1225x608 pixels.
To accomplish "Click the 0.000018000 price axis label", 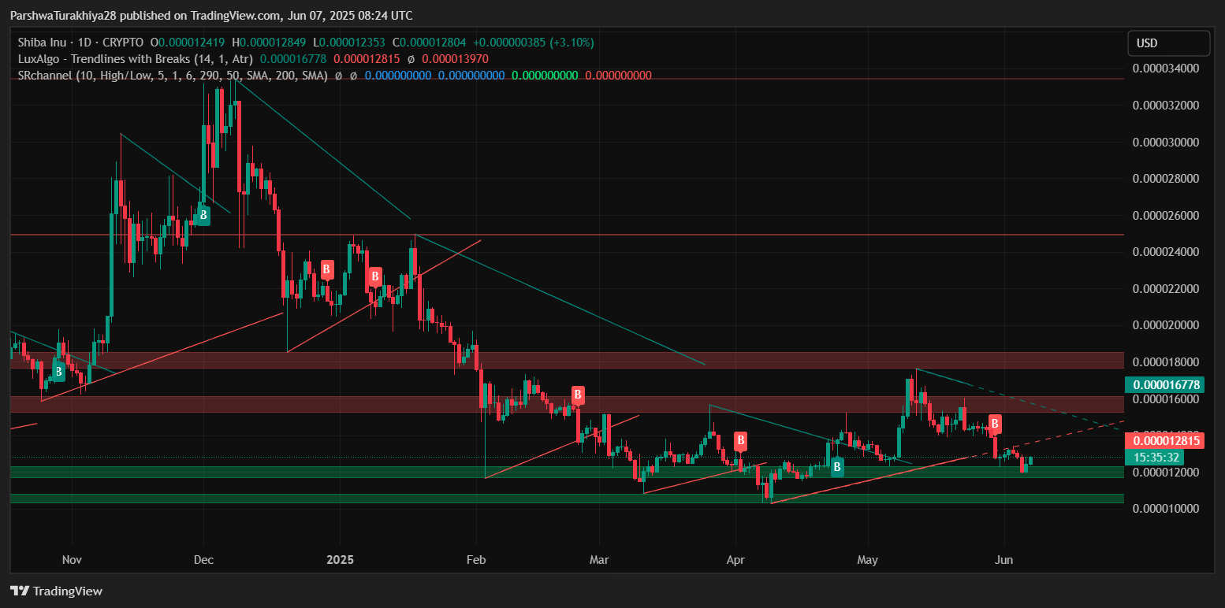I will pyautogui.click(x=1166, y=362).
